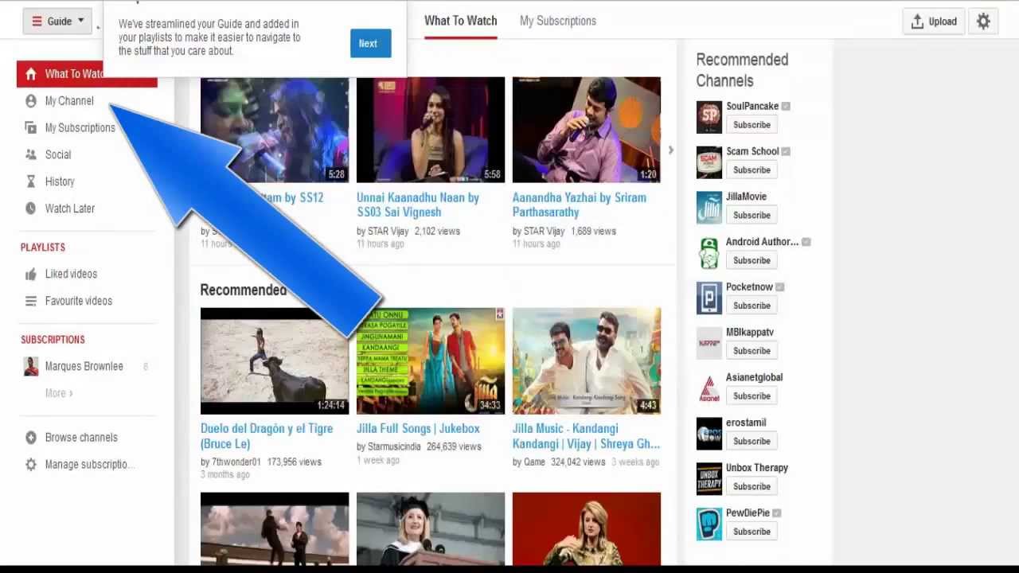Open the 7thwonder01 channel link
This screenshot has width=1019, height=573.
point(236,462)
